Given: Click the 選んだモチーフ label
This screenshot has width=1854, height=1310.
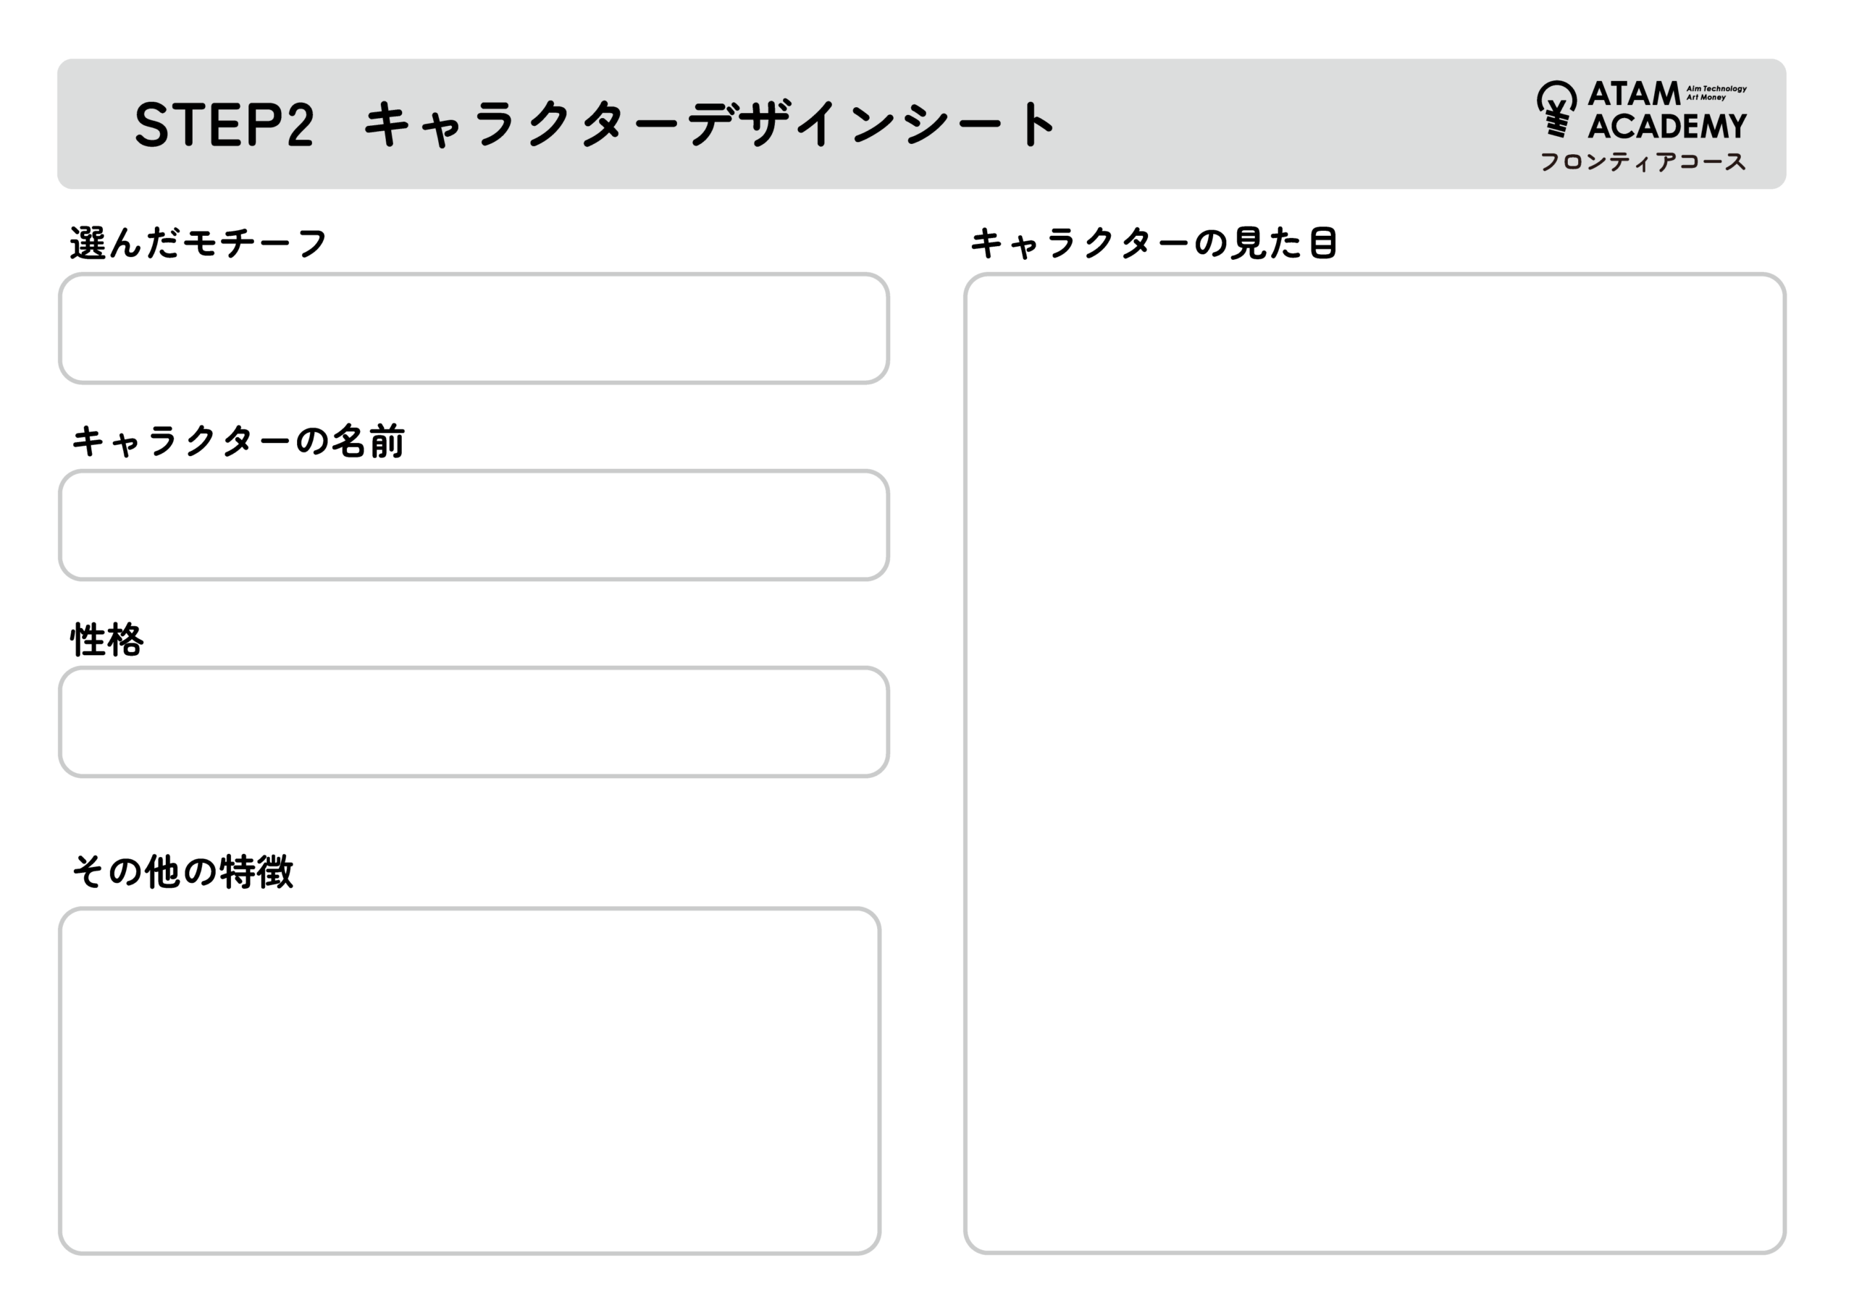Looking at the screenshot, I should click(198, 243).
